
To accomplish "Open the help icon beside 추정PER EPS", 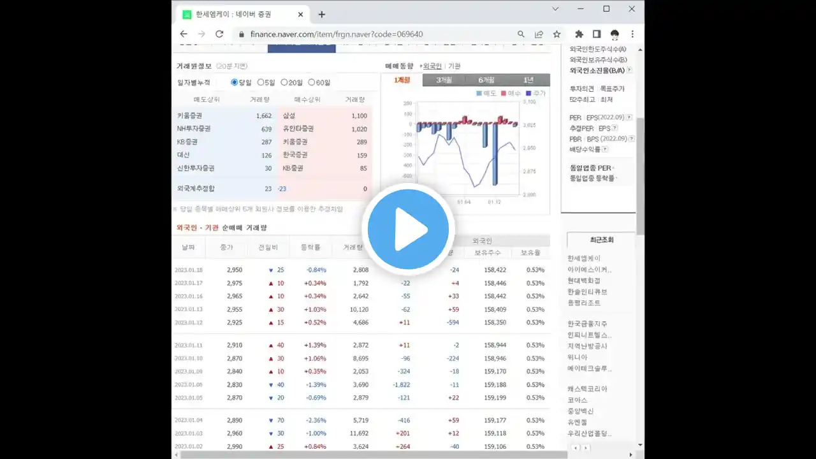I will pos(615,128).
